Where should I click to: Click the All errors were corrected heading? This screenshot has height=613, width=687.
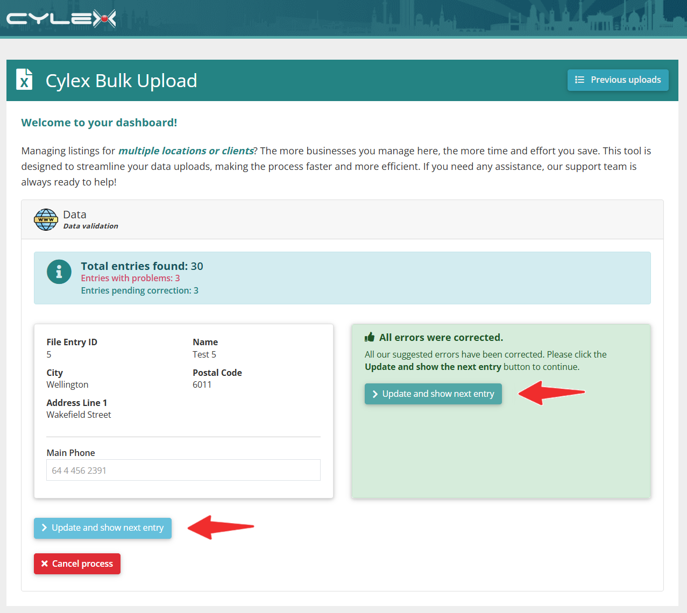point(441,337)
